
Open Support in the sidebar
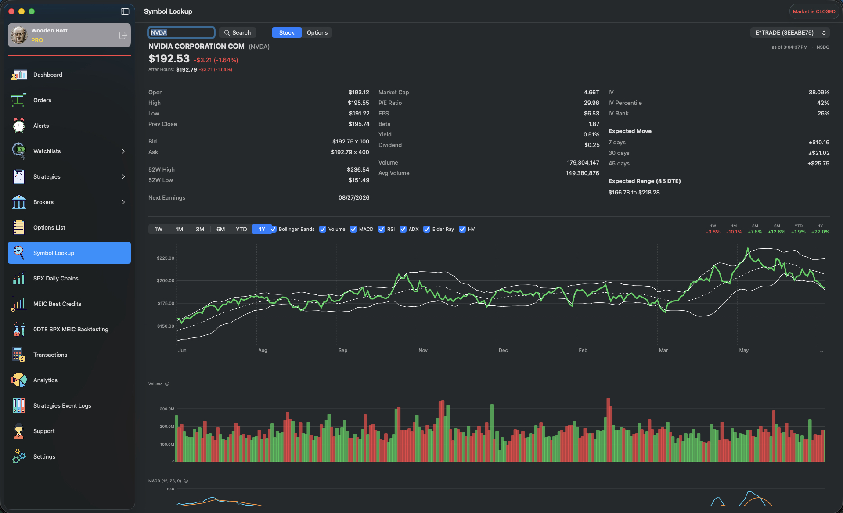pyautogui.click(x=69, y=431)
